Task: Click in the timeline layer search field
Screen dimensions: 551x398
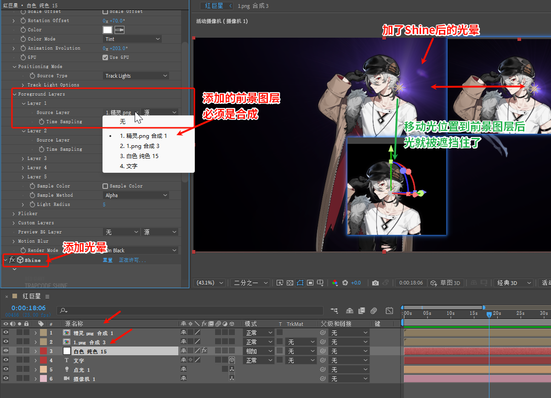Action: coord(190,311)
